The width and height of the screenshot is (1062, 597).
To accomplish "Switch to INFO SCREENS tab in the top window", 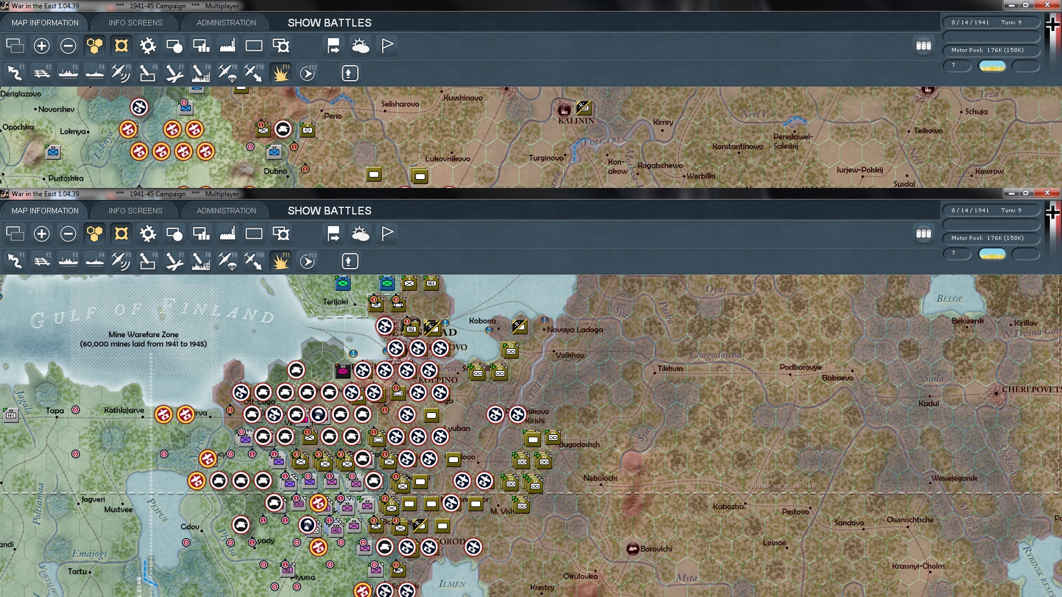I will point(136,23).
